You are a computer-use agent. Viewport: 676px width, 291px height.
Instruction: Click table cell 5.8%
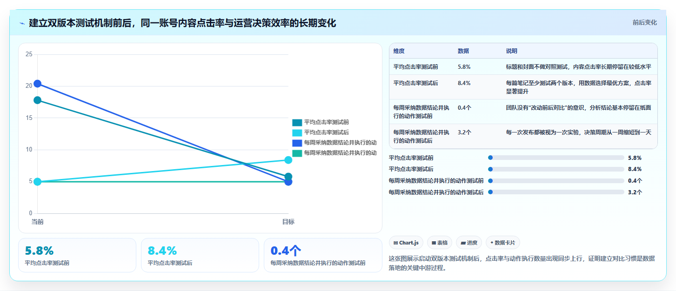click(x=464, y=67)
